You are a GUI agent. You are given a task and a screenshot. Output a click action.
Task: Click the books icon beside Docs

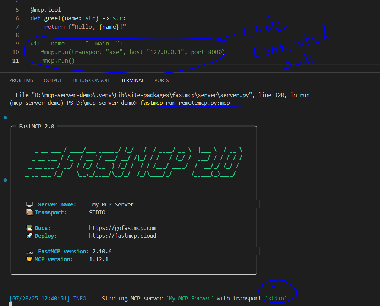[x=29, y=228]
